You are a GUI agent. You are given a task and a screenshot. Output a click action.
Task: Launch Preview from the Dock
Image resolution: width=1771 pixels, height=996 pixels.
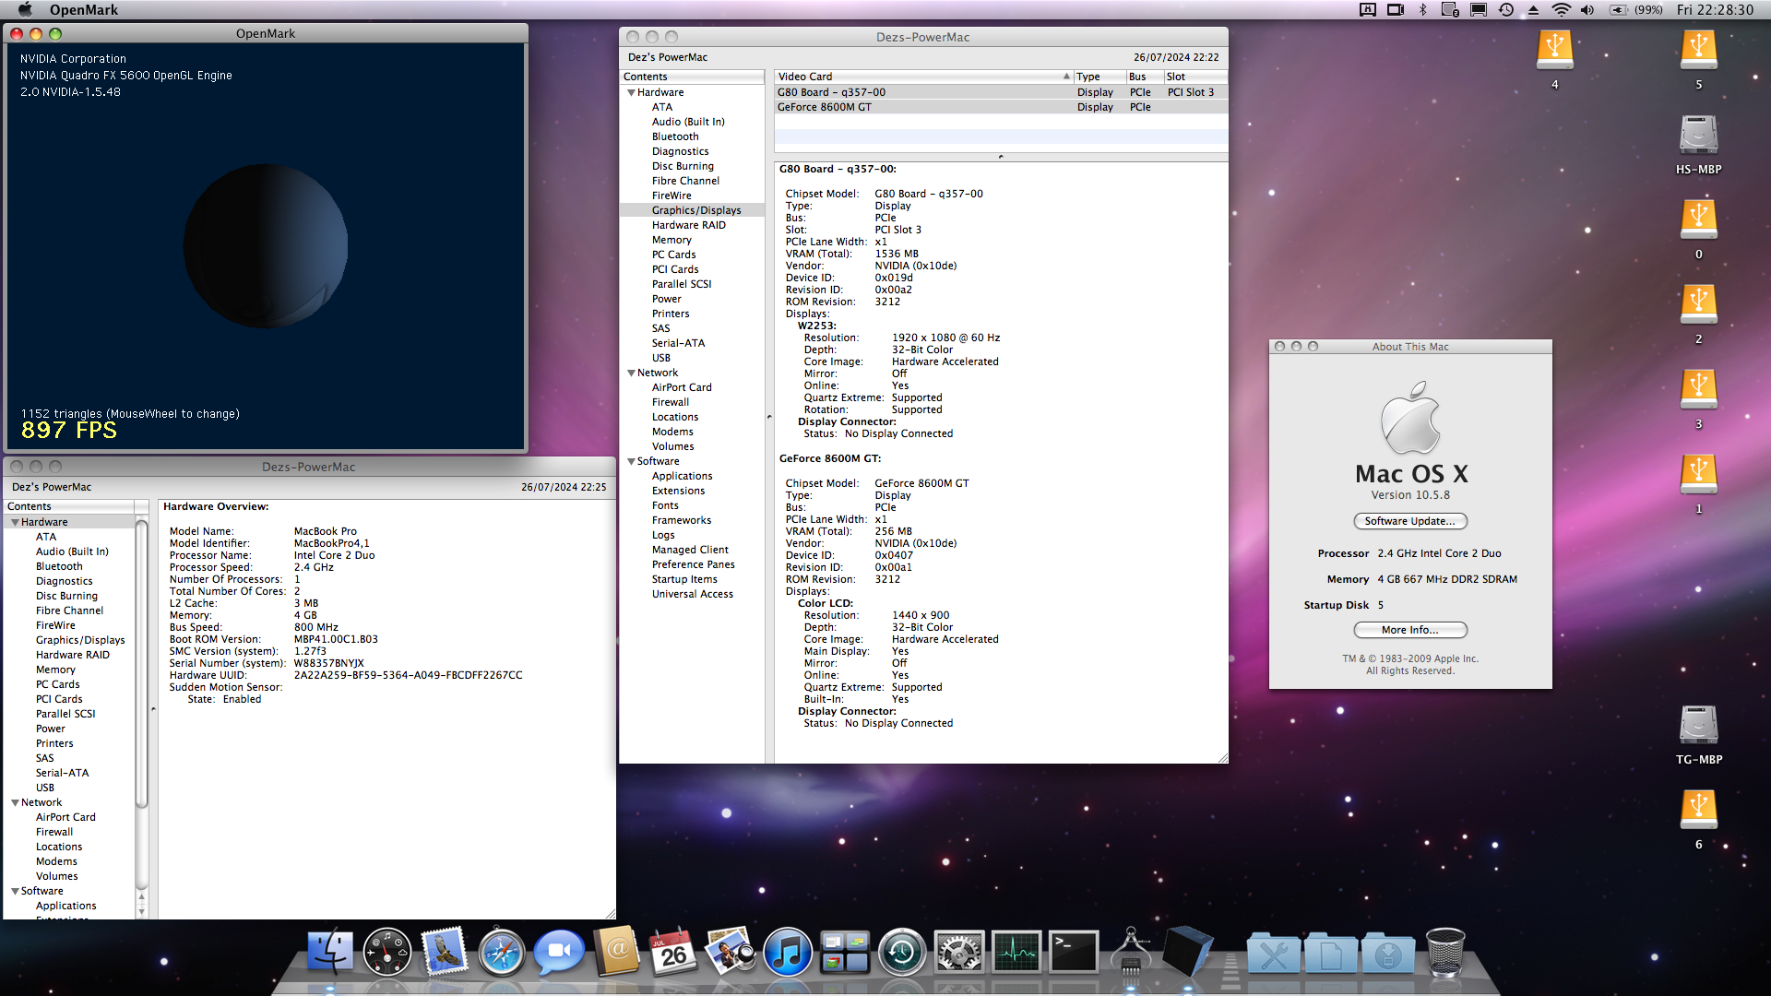pyautogui.click(x=731, y=952)
